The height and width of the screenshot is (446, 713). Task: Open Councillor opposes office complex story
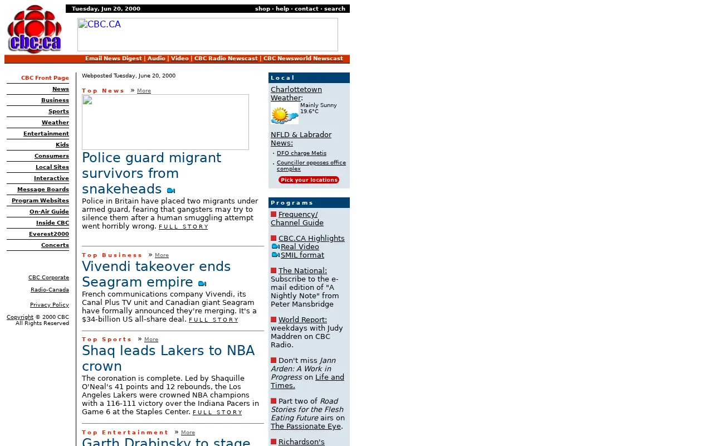pyautogui.click(x=311, y=166)
